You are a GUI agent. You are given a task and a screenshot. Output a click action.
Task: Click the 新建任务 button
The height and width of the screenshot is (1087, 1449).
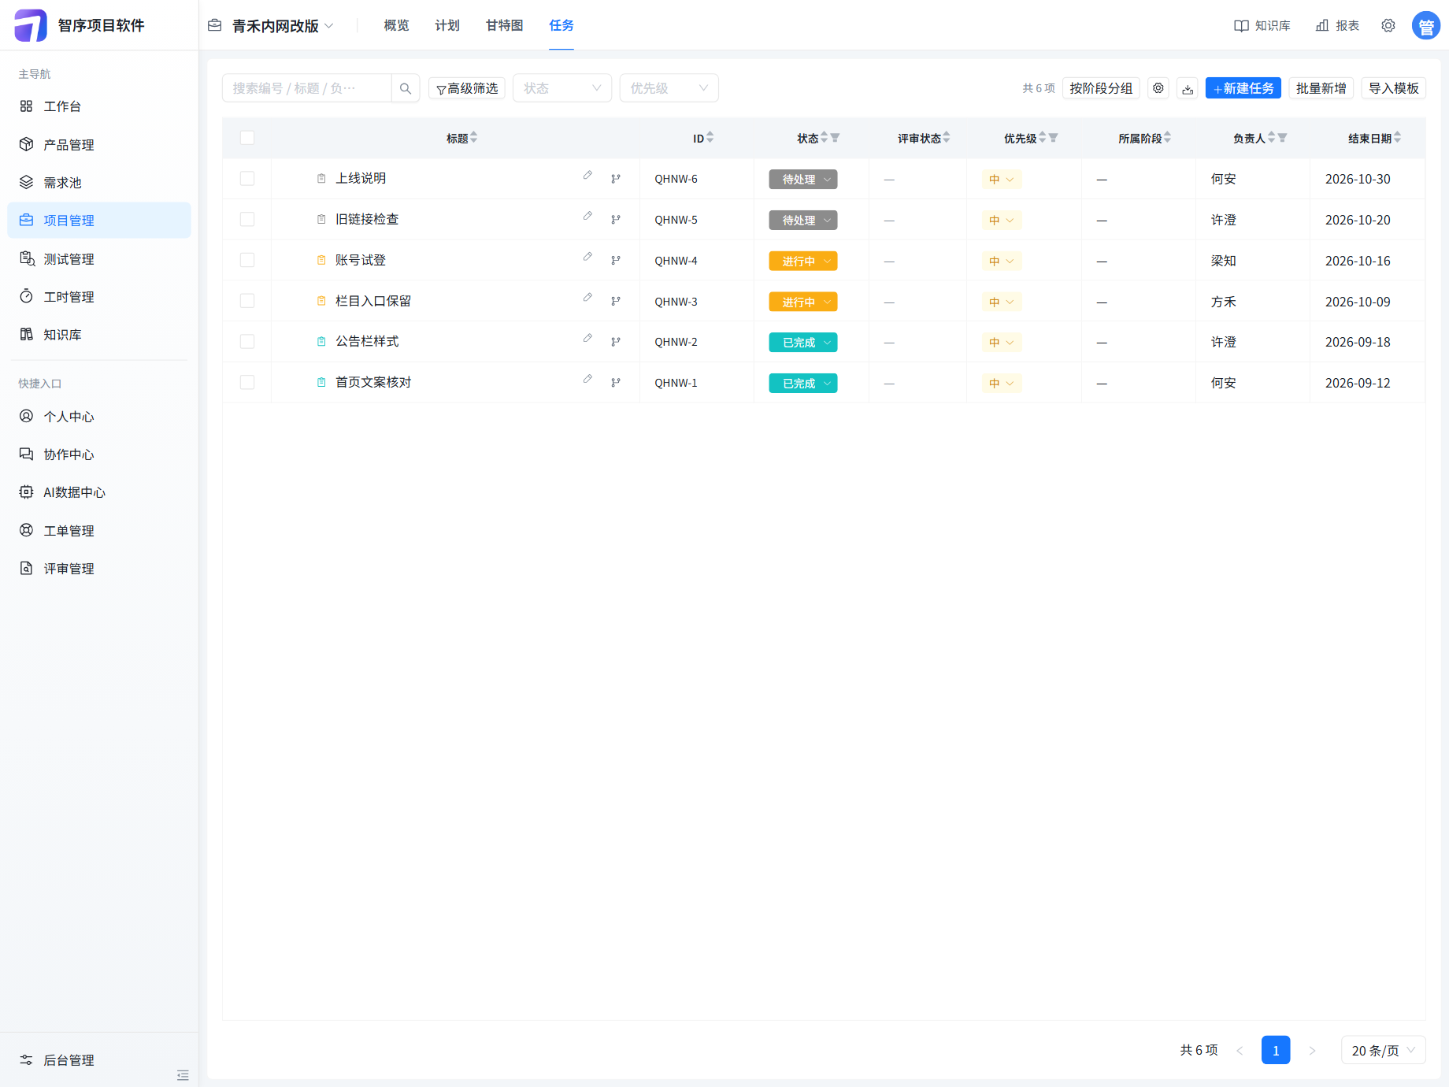(1243, 88)
